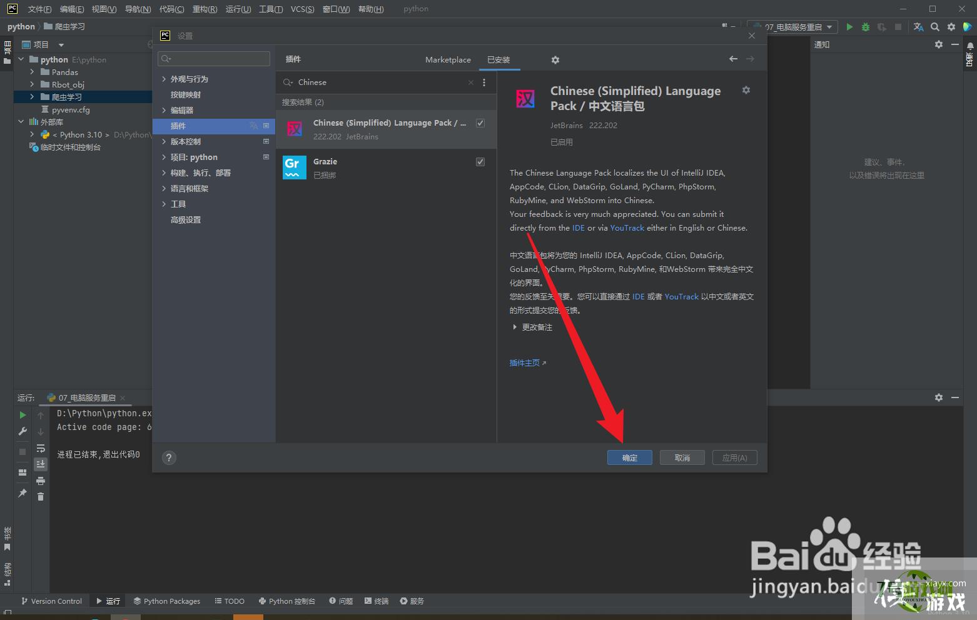
Task: Toggle the Grazie plugin checkbox
Action: point(480,162)
